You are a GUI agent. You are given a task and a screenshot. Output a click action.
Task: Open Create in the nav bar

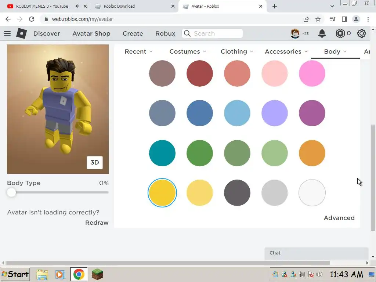[x=133, y=33]
